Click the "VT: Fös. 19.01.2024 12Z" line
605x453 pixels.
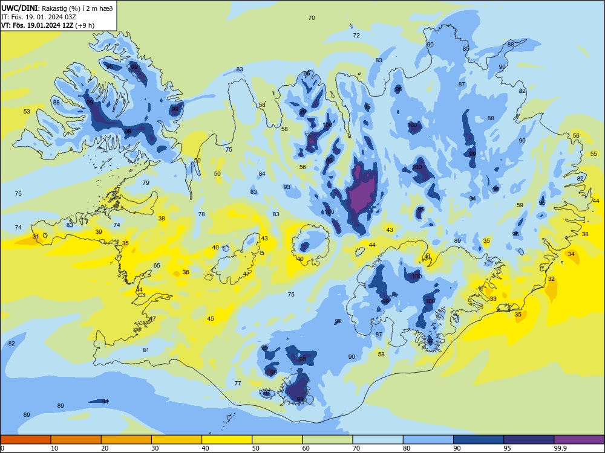[37, 25]
